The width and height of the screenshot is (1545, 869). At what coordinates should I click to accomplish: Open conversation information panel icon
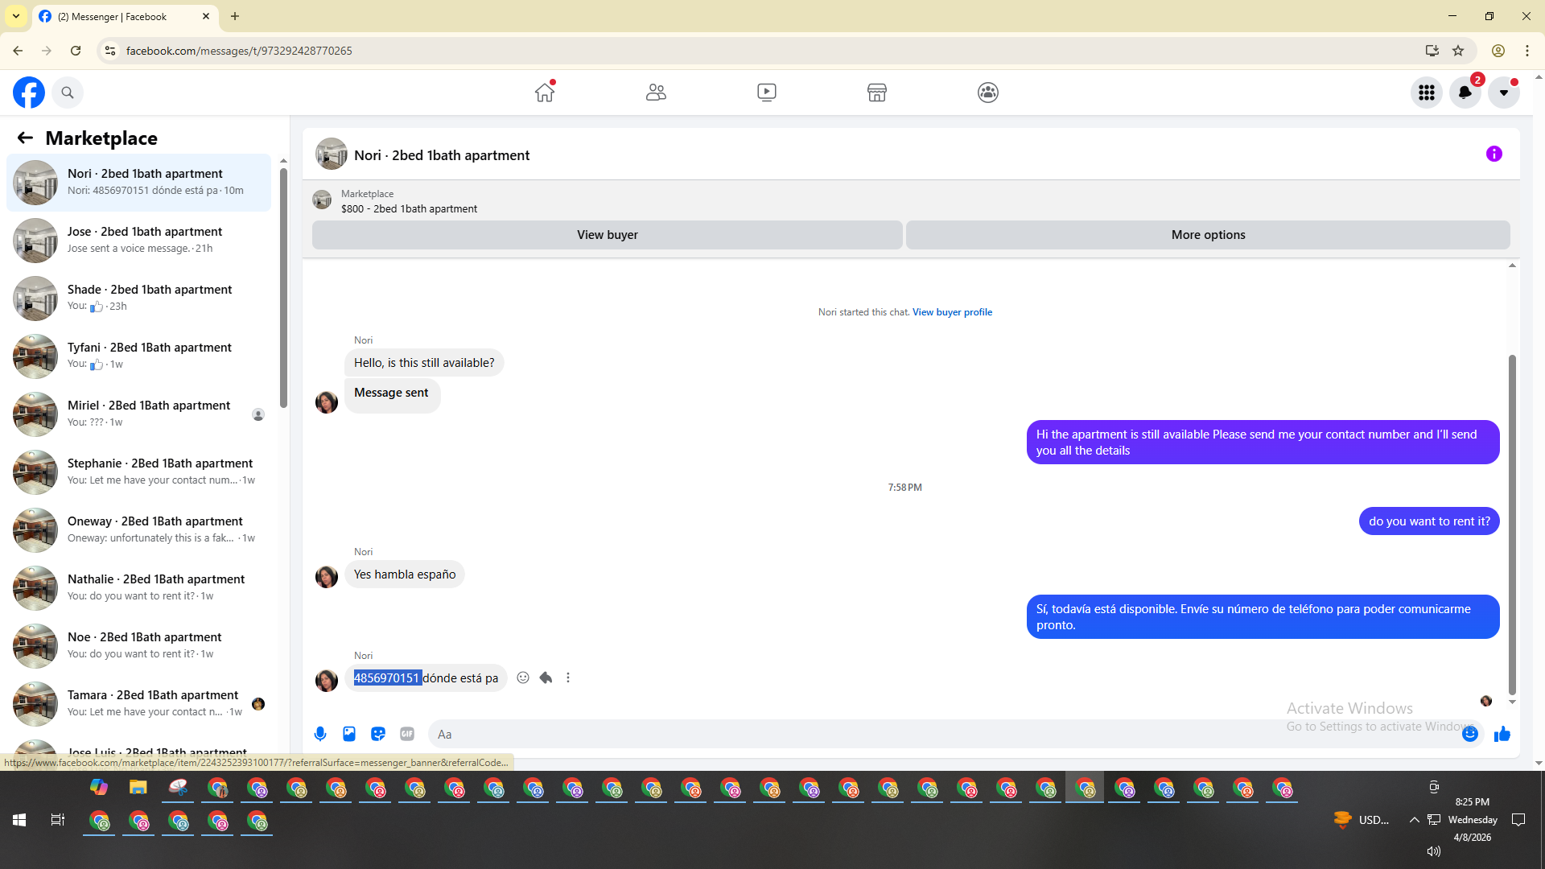tap(1493, 154)
